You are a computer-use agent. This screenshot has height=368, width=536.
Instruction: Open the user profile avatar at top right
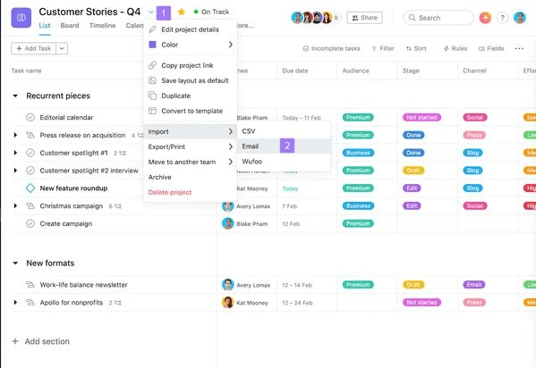[520, 18]
